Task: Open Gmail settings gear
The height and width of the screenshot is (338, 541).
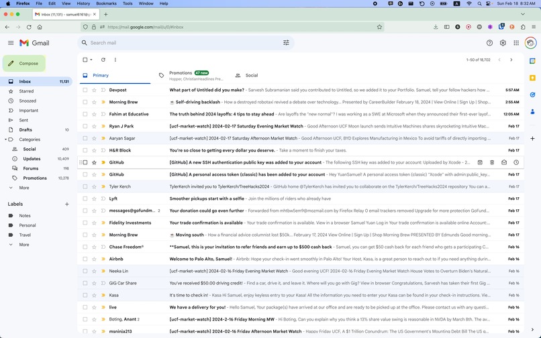Action: 503,43
